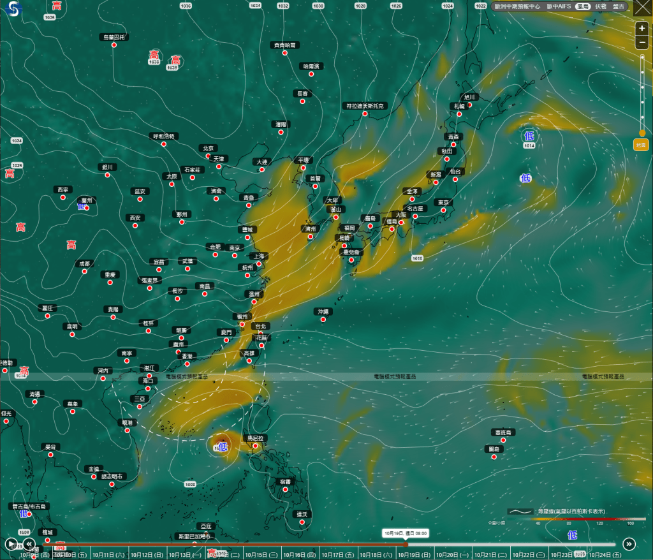Click the 北京 city label
This screenshot has width=653, height=560.
pos(208,148)
